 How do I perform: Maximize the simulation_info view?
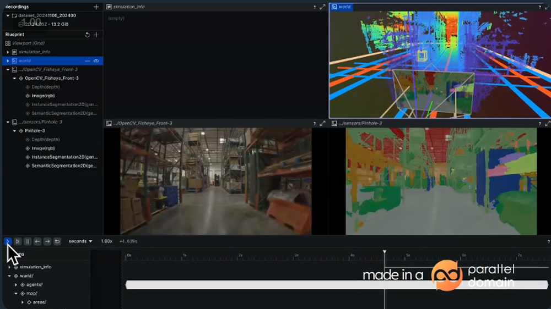click(322, 7)
